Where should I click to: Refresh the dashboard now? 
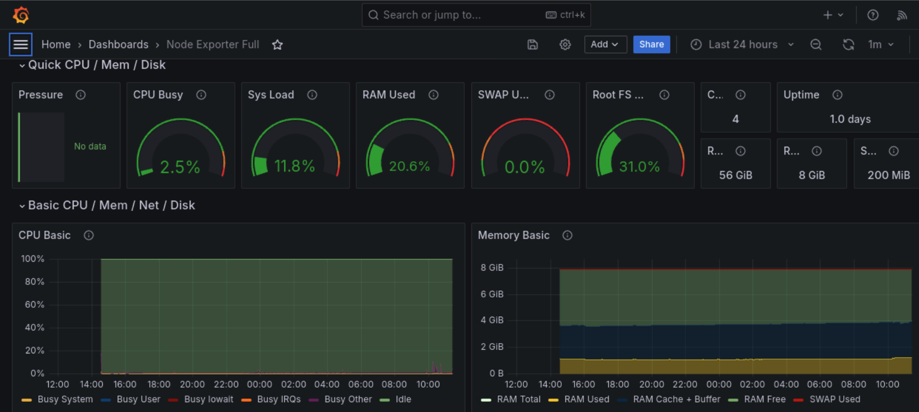pos(848,45)
